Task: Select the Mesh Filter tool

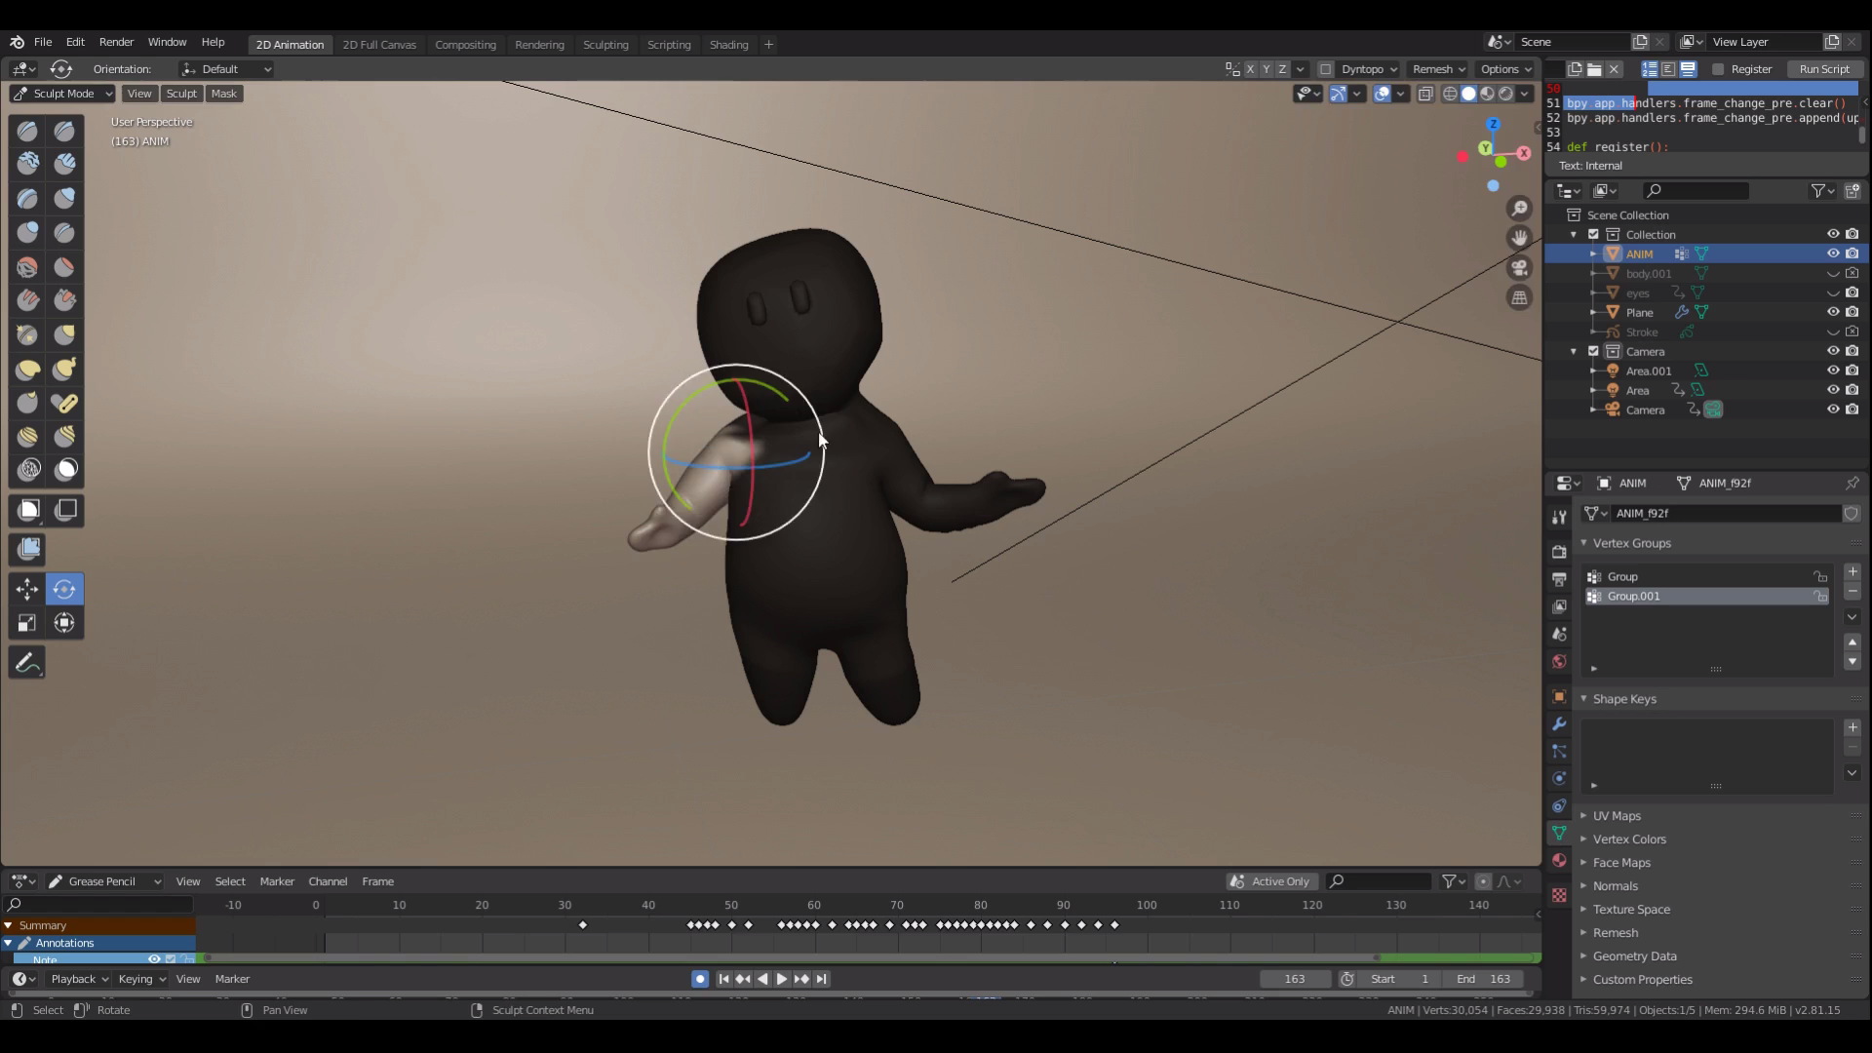Action: point(27,549)
